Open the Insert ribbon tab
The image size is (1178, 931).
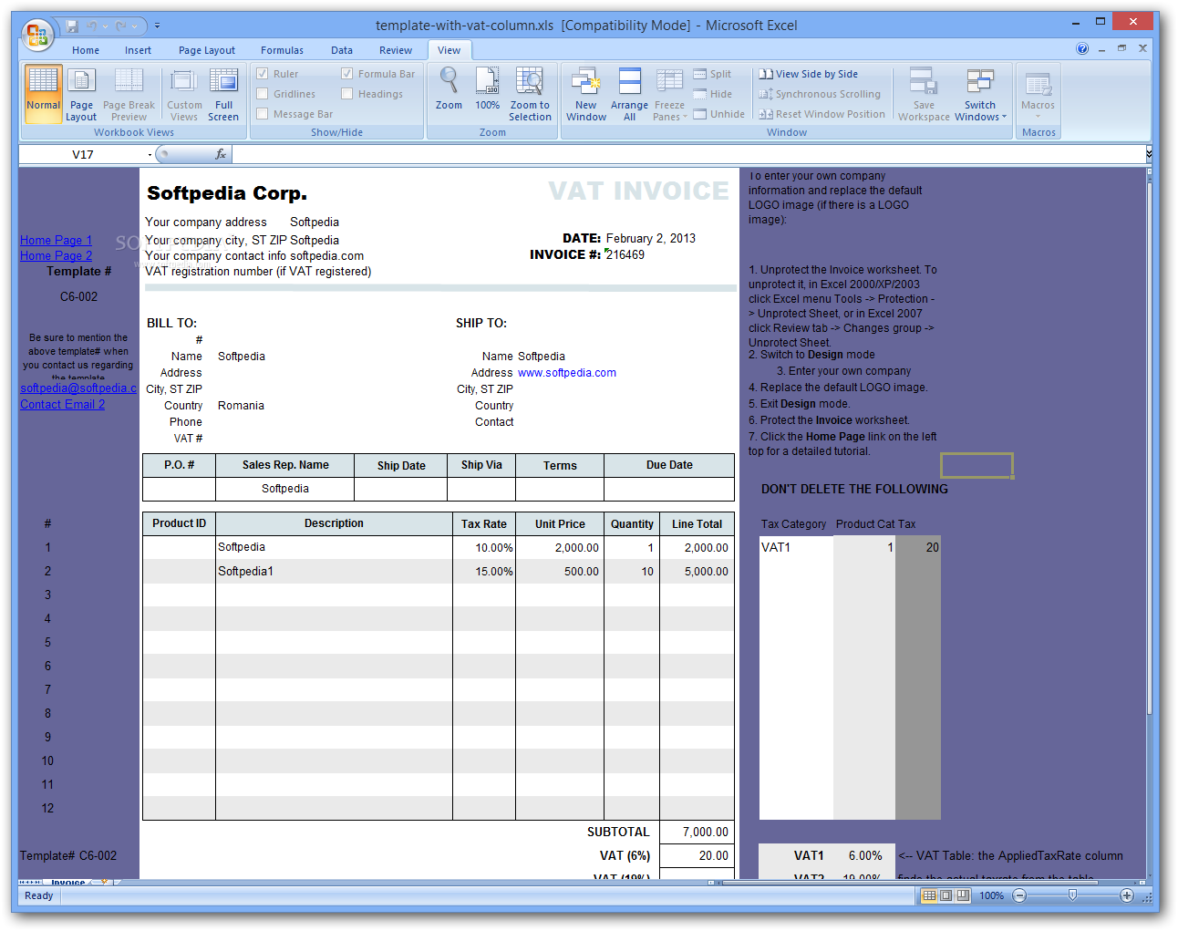pos(139,50)
